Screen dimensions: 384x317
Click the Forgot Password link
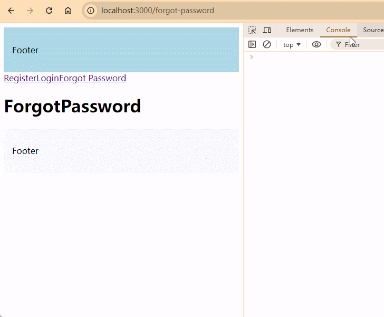[x=92, y=78]
